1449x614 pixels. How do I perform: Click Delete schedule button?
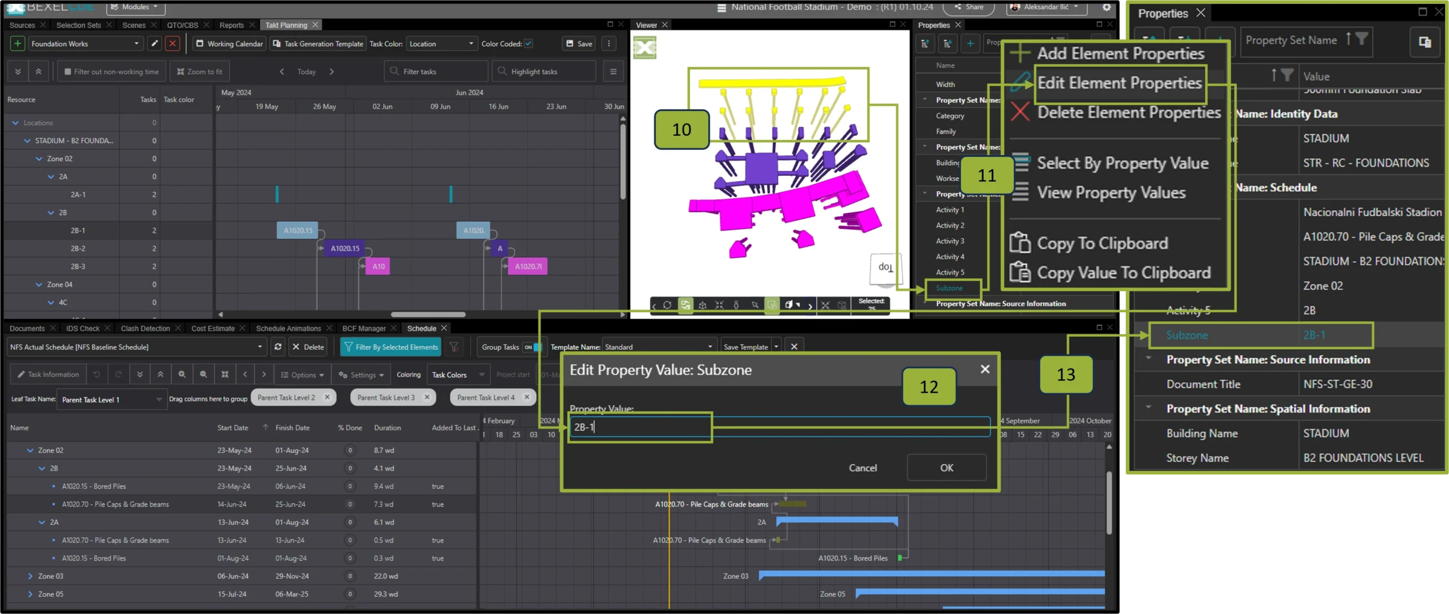tap(308, 347)
